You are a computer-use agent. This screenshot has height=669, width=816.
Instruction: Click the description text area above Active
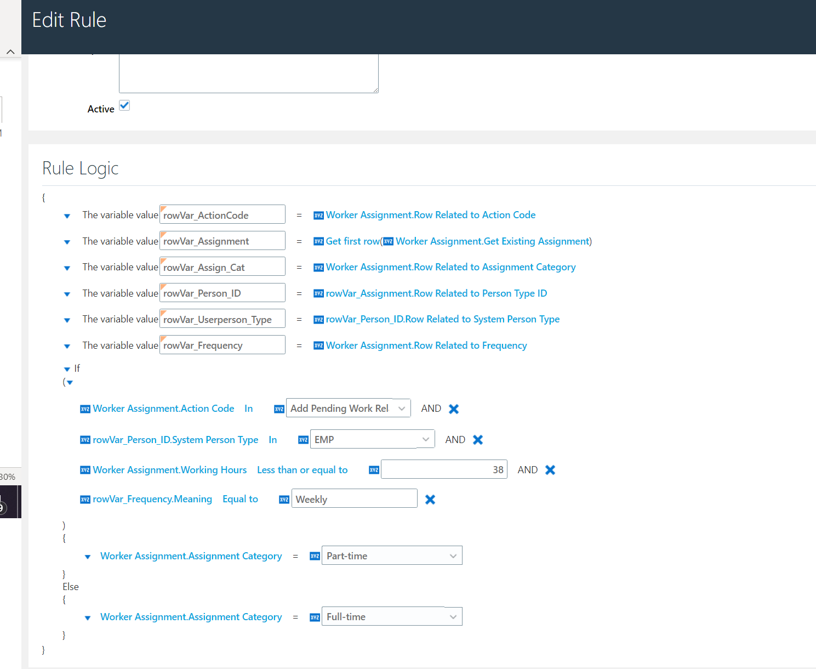[249, 73]
